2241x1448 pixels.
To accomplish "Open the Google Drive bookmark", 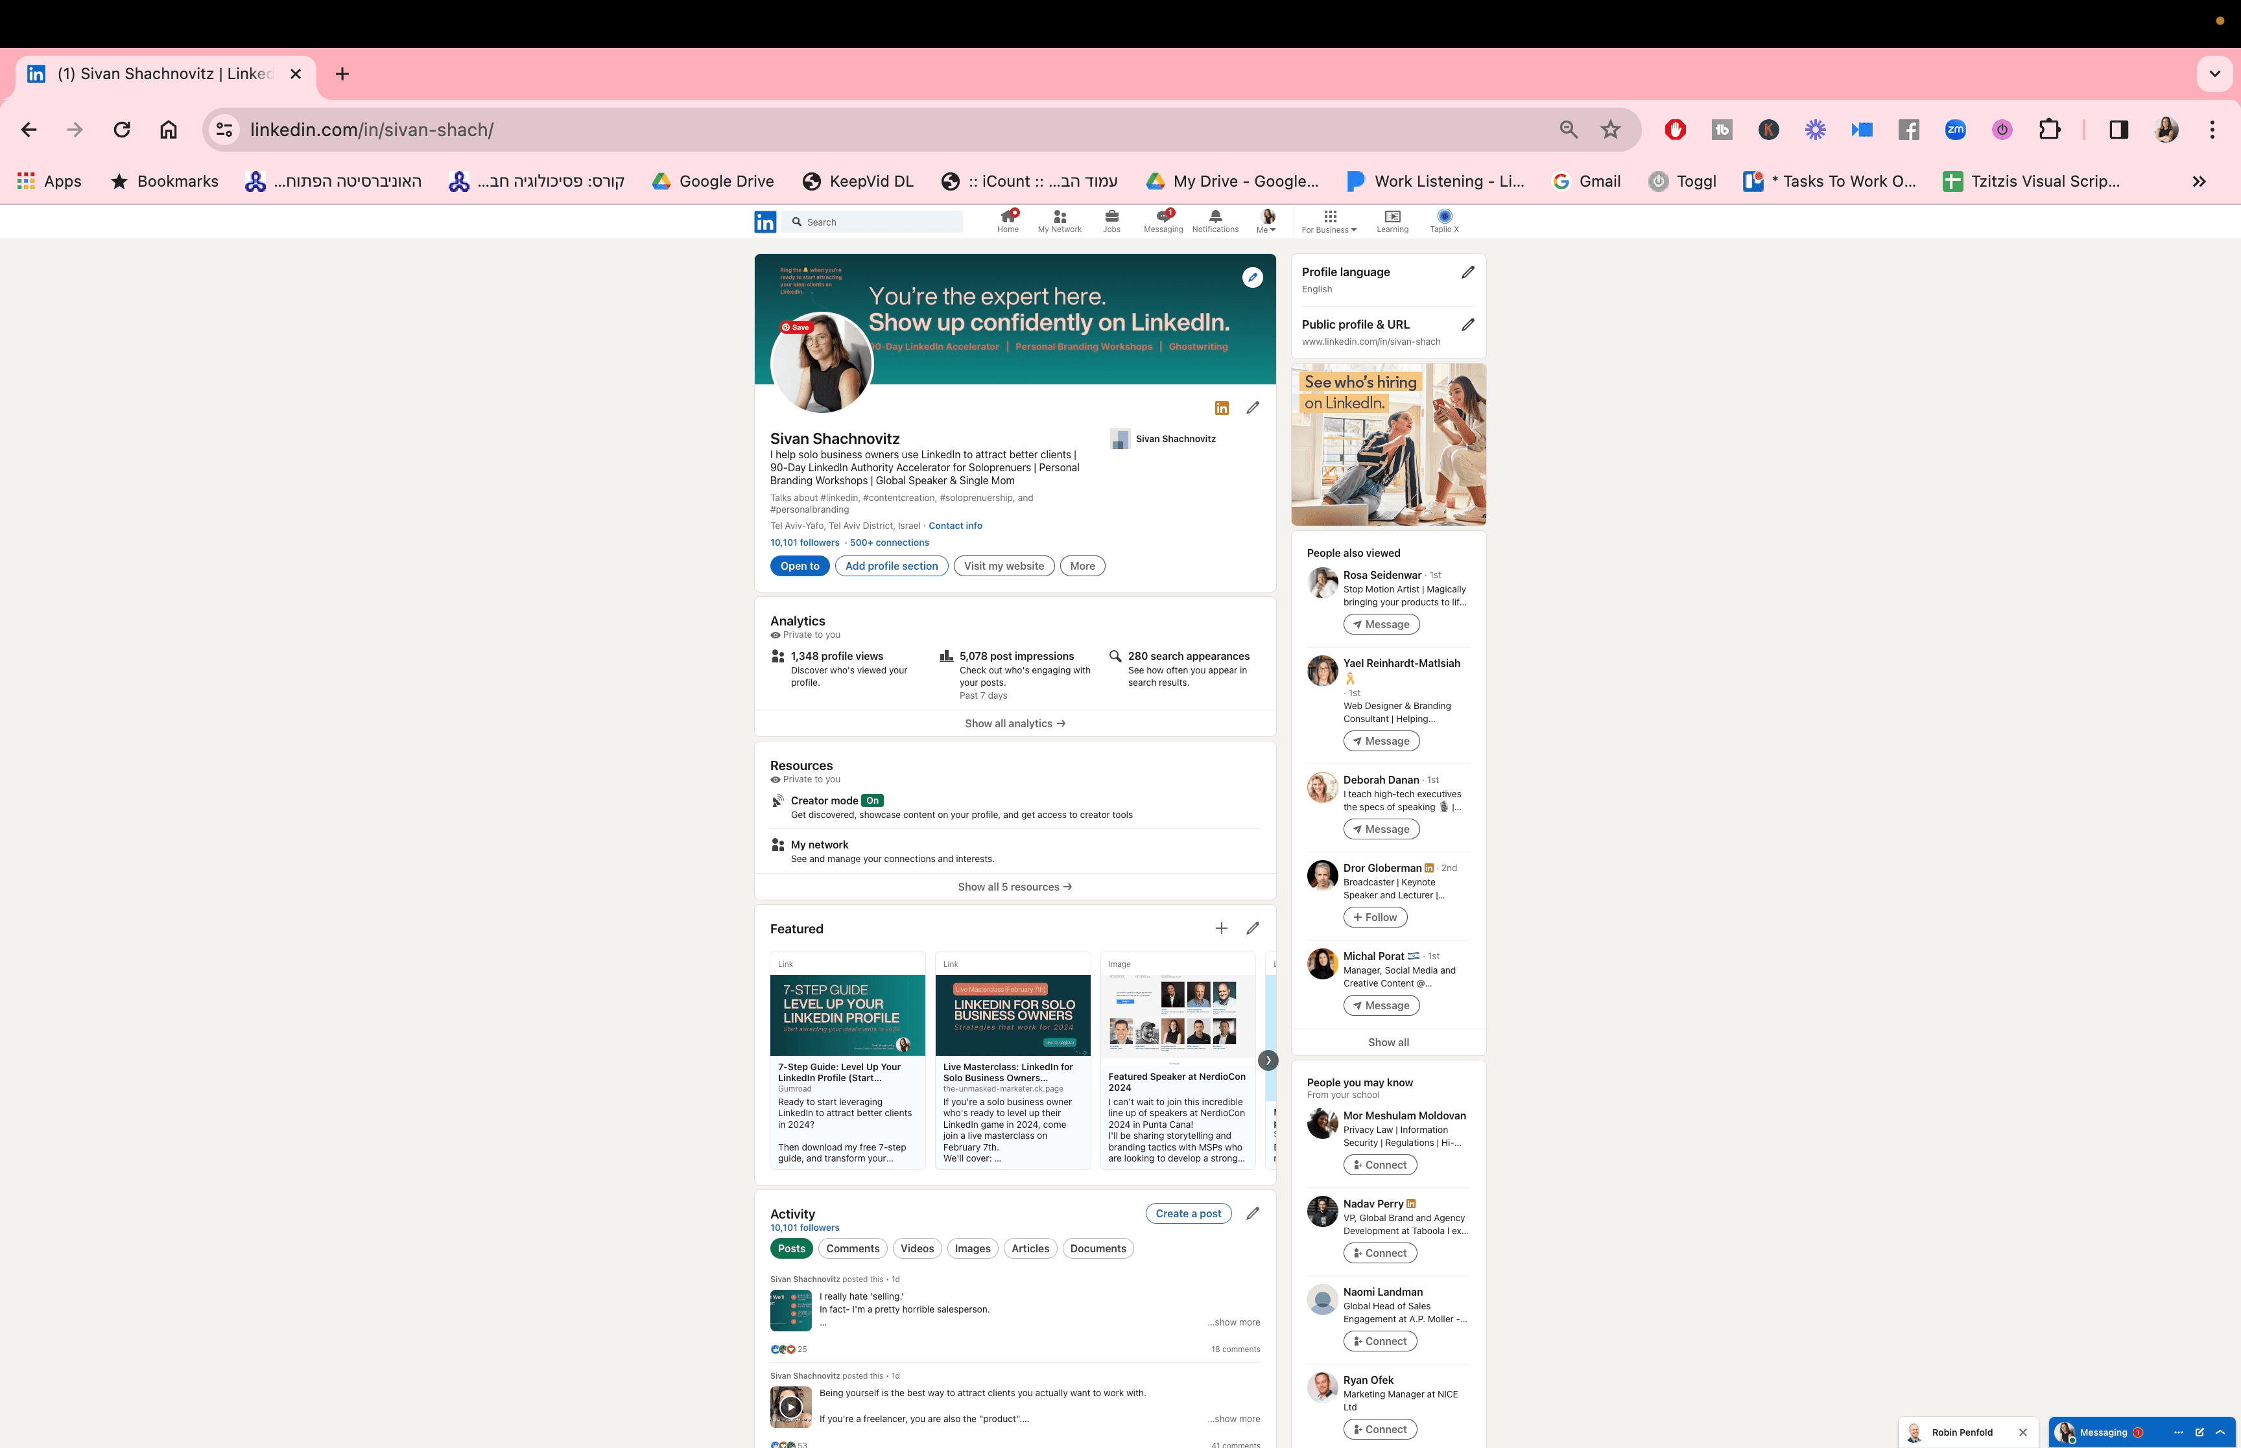I will coord(713,181).
